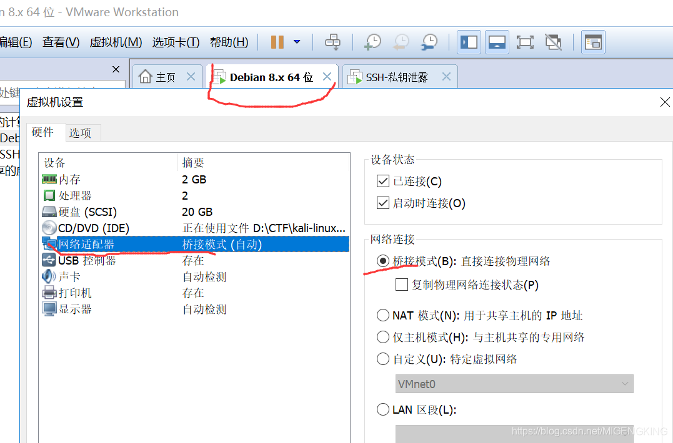Switch to the SSH-私钥泄露 tab

(x=399, y=77)
